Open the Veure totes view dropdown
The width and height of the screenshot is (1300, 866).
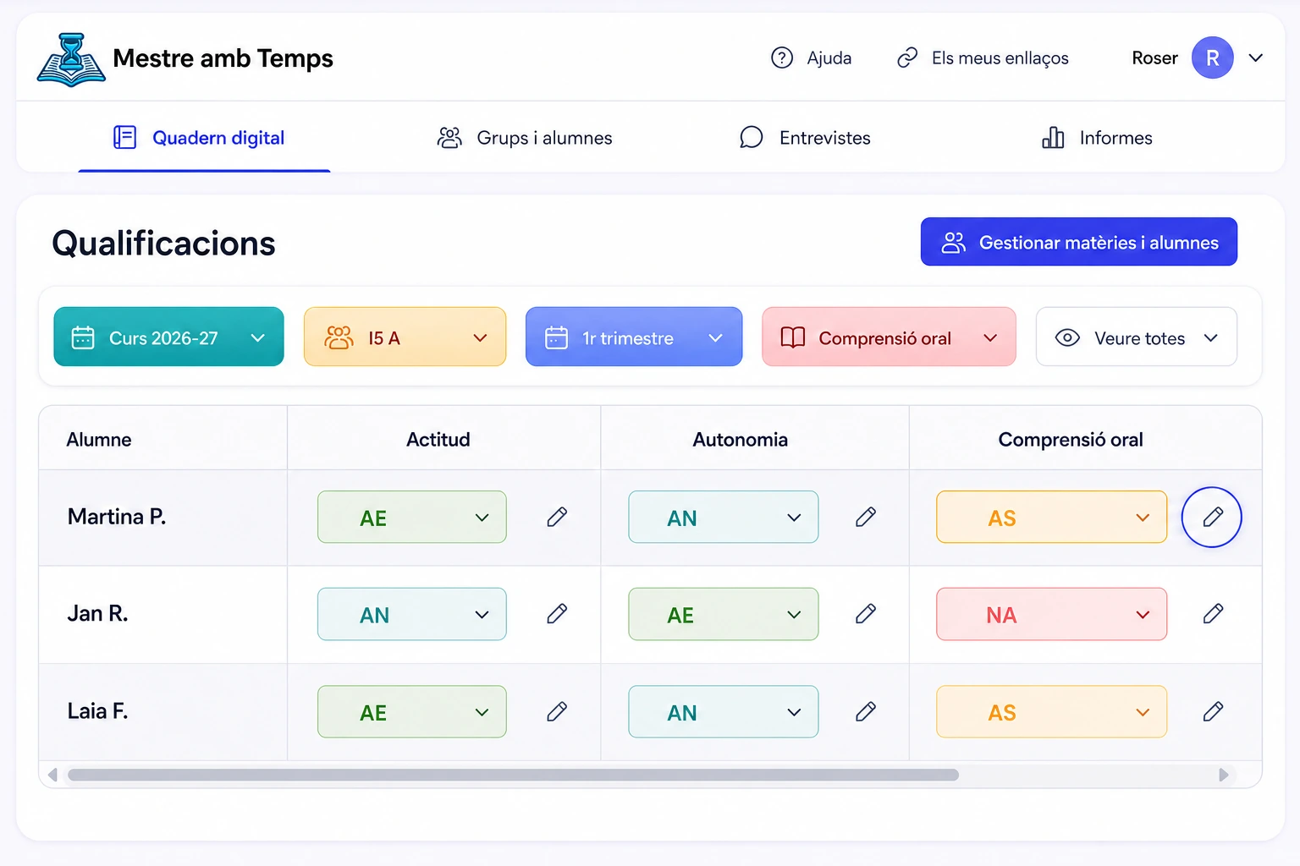tap(1137, 337)
